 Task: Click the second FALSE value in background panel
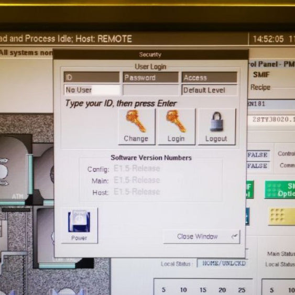[258, 166]
